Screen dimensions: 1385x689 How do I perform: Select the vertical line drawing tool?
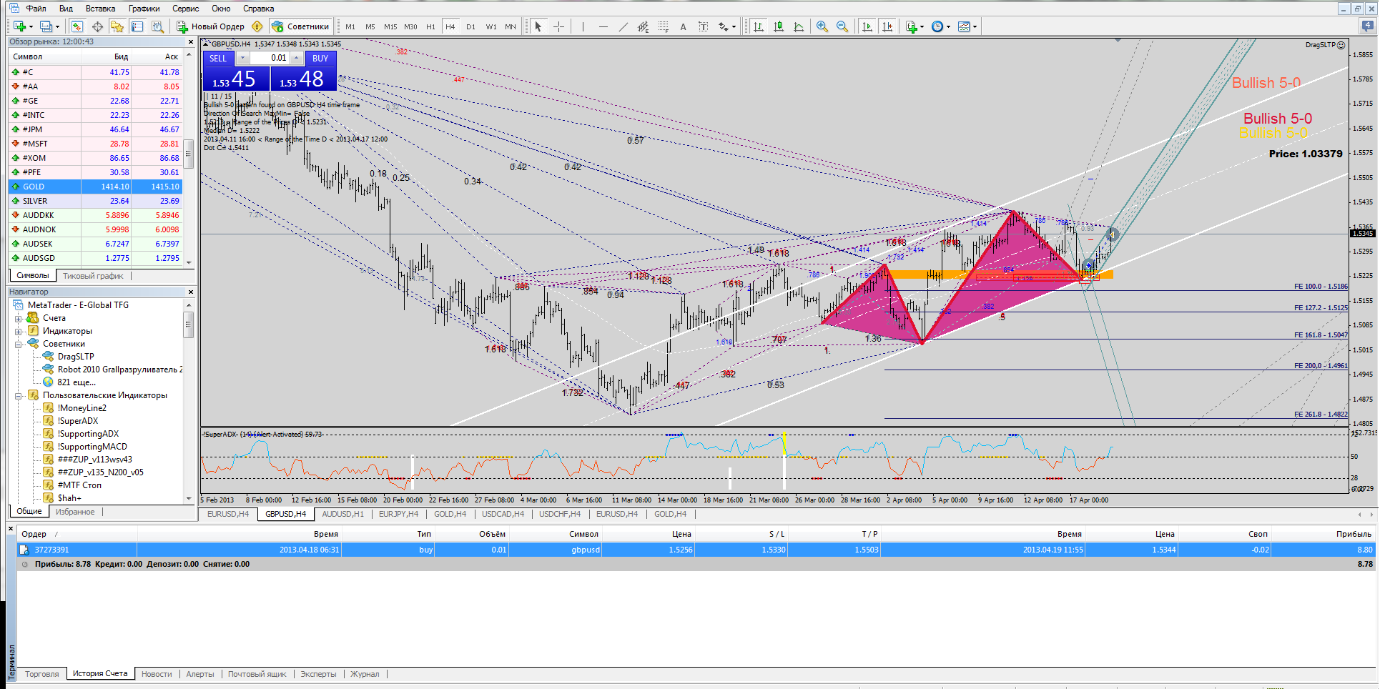[x=583, y=26]
